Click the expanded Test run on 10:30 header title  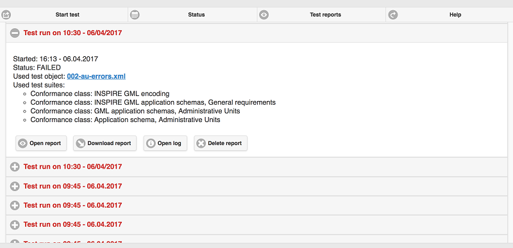coord(72,33)
